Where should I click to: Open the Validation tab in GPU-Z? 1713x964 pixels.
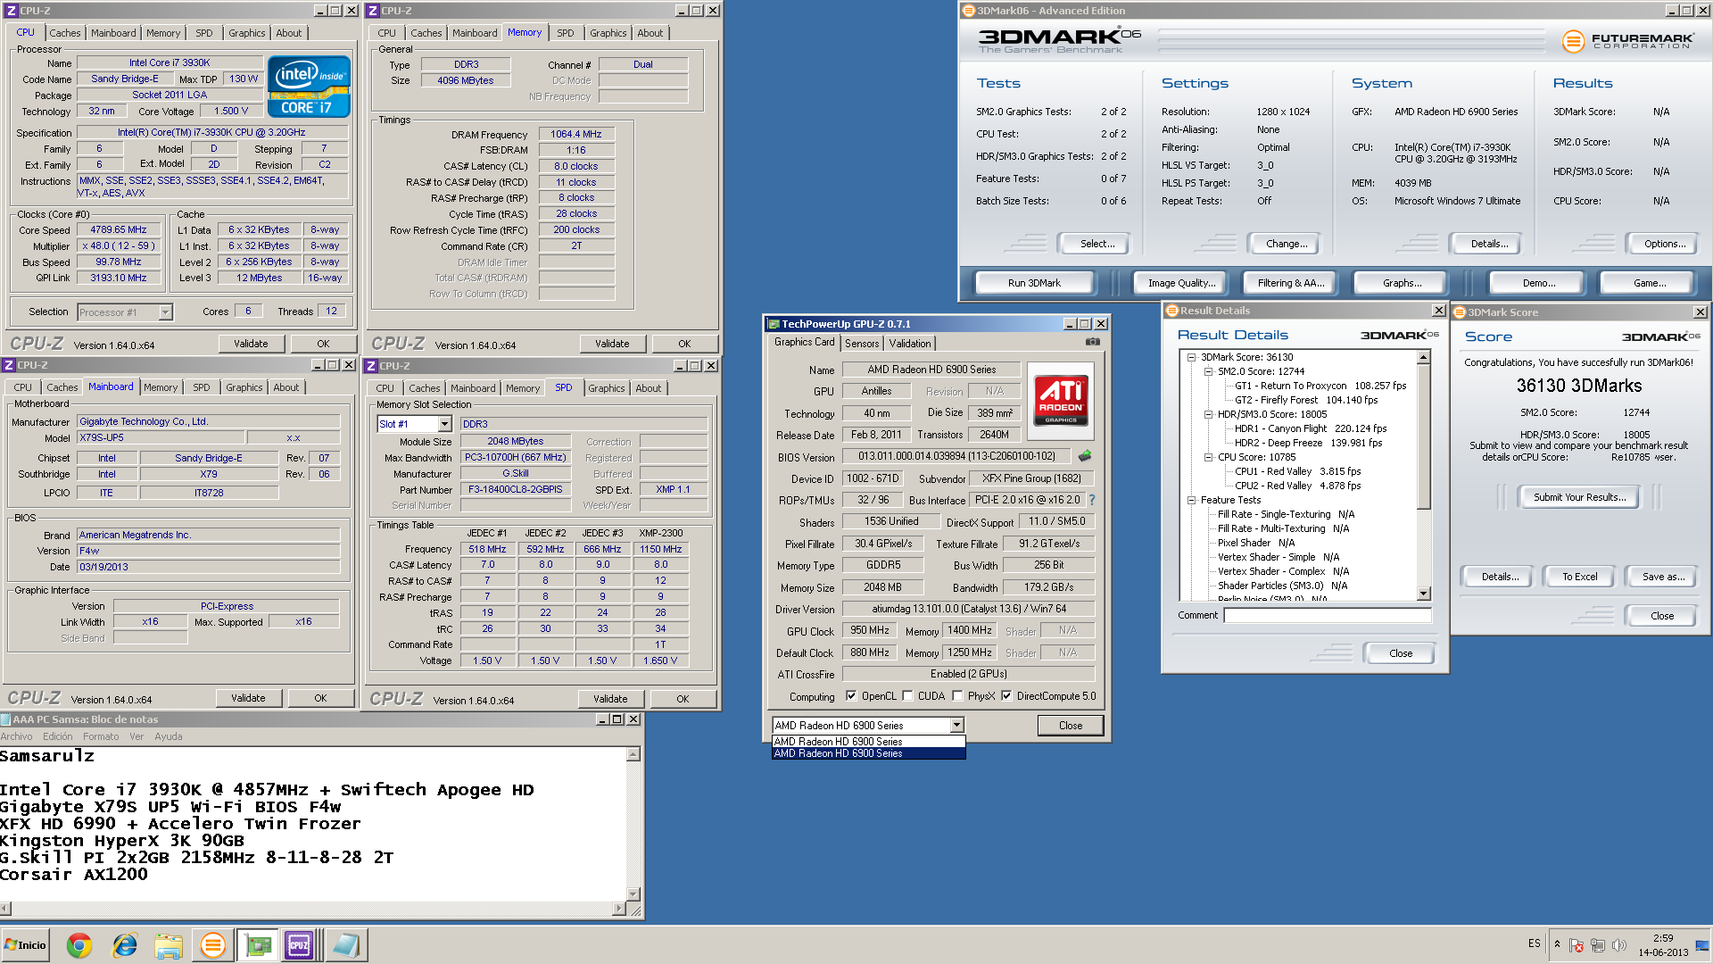pos(910,344)
